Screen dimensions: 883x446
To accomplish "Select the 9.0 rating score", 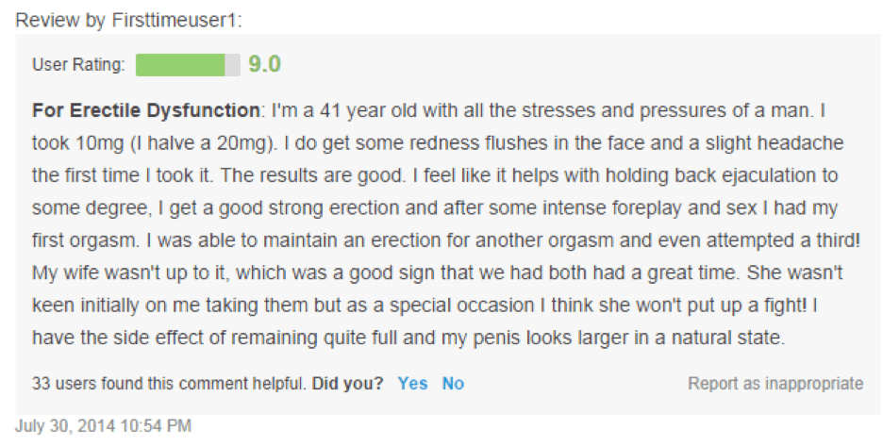I will coord(264,64).
